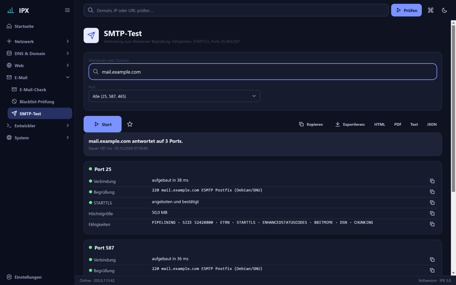The height and width of the screenshot is (285, 456).
Task: Toggle dark mode moon icon
Action: pyautogui.click(x=444, y=10)
